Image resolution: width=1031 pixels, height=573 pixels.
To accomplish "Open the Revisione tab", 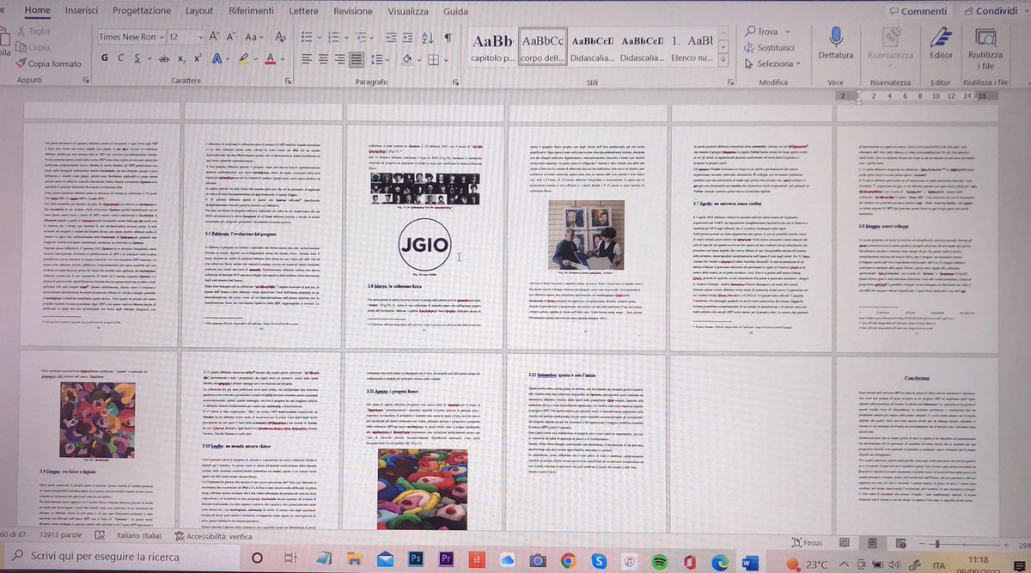I will [x=353, y=10].
